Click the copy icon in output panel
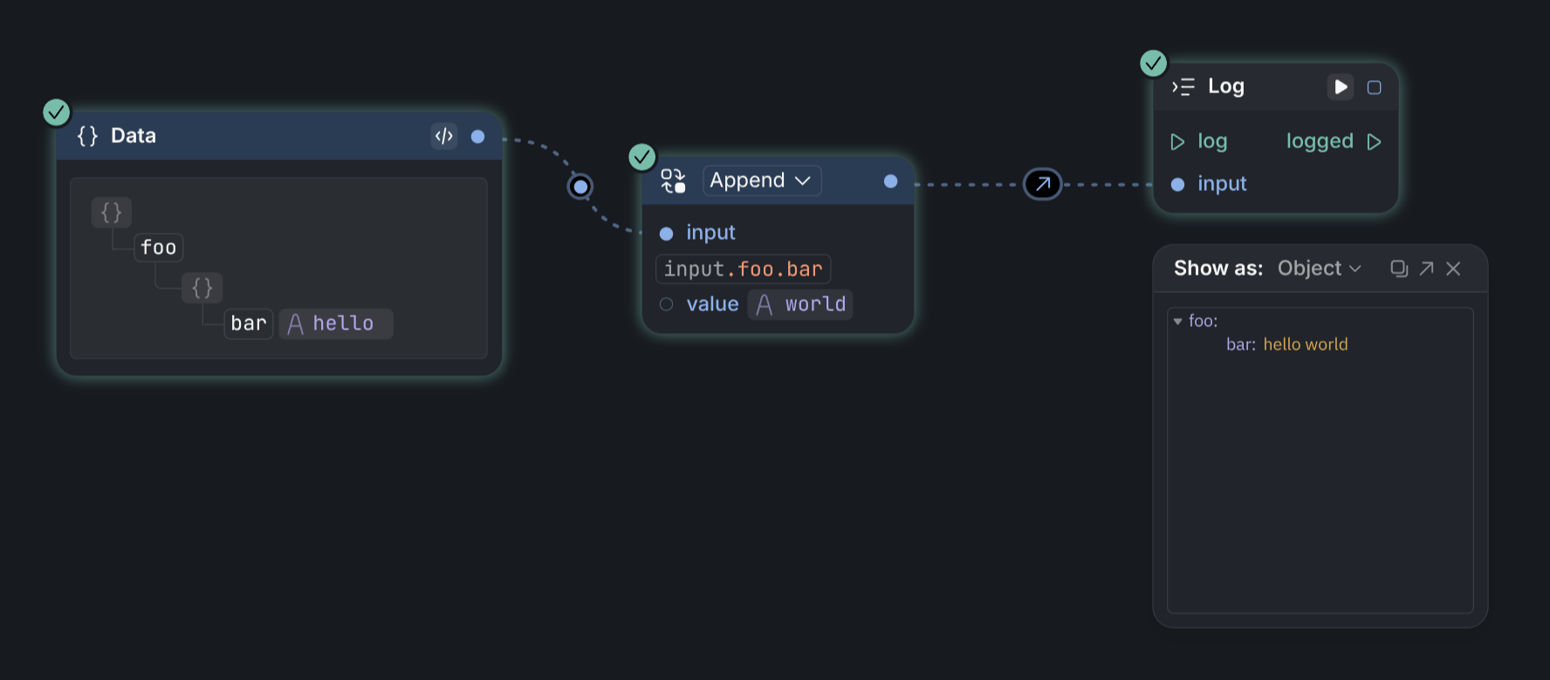Screen dimensions: 1550x680 [1398, 269]
